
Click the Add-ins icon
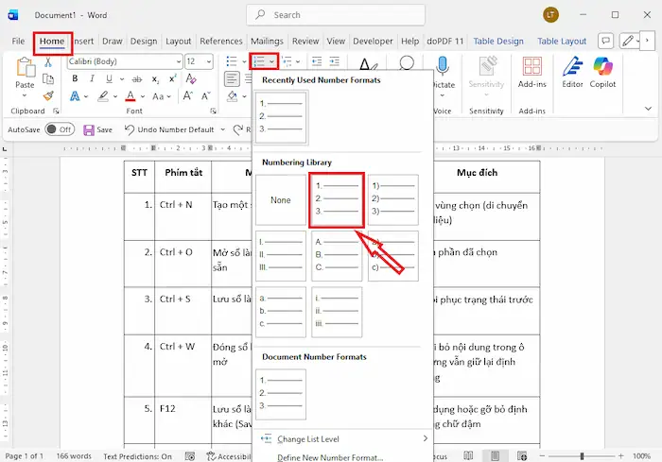click(x=532, y=72)
